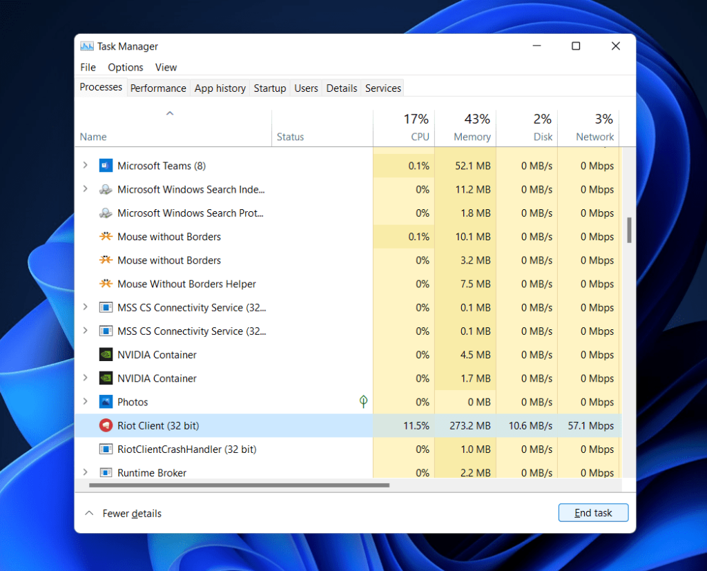Image resolution: width=707 pixels, height=571 pixels.
Task: Expand the Runtime Broker entry
Action: [x=84, y=473]
